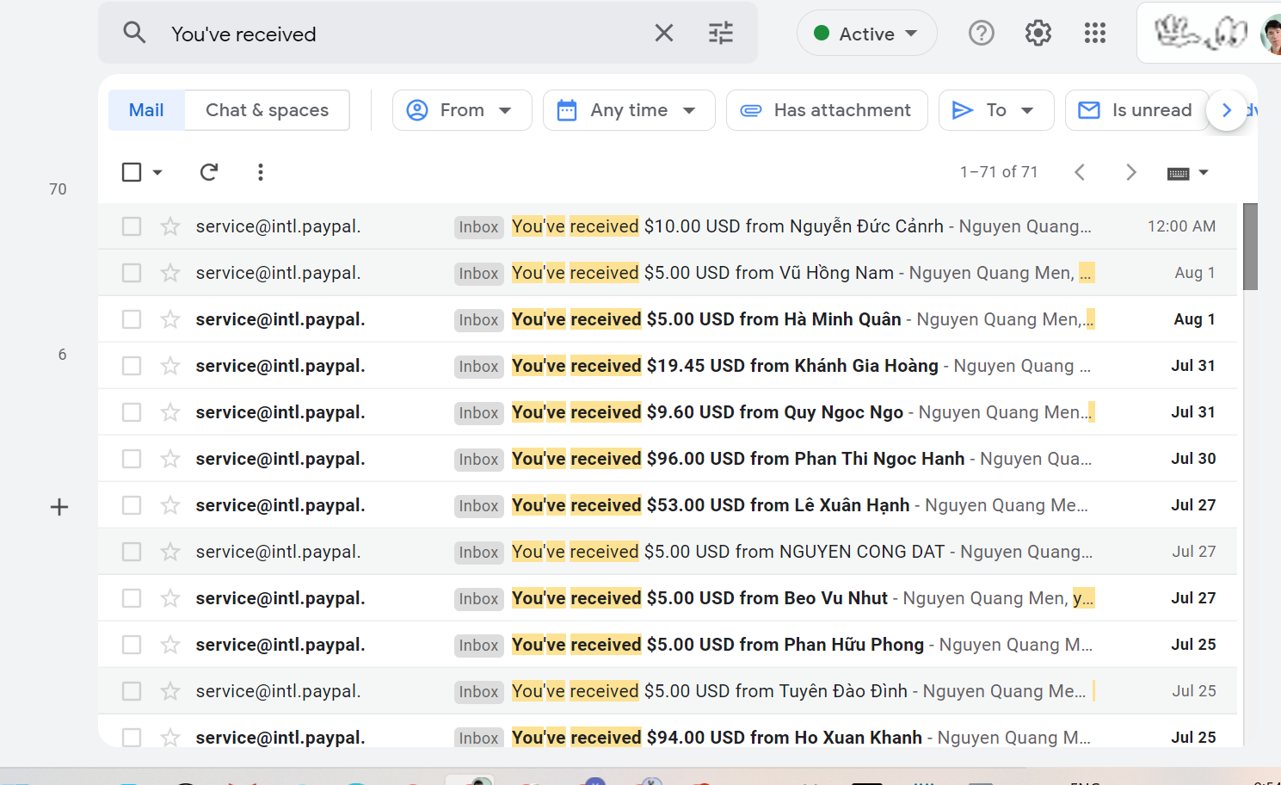Click the vertical scrollbar thumb
This screenshot has width=1281, height=785.
point(1250,246)
